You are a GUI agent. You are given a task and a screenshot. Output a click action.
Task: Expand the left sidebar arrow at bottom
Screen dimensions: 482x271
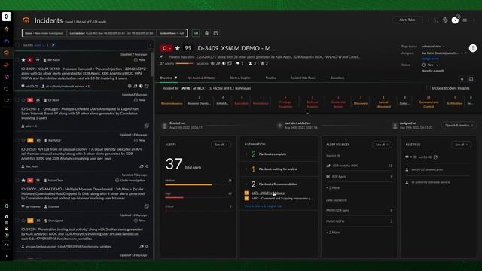point(7,256)
